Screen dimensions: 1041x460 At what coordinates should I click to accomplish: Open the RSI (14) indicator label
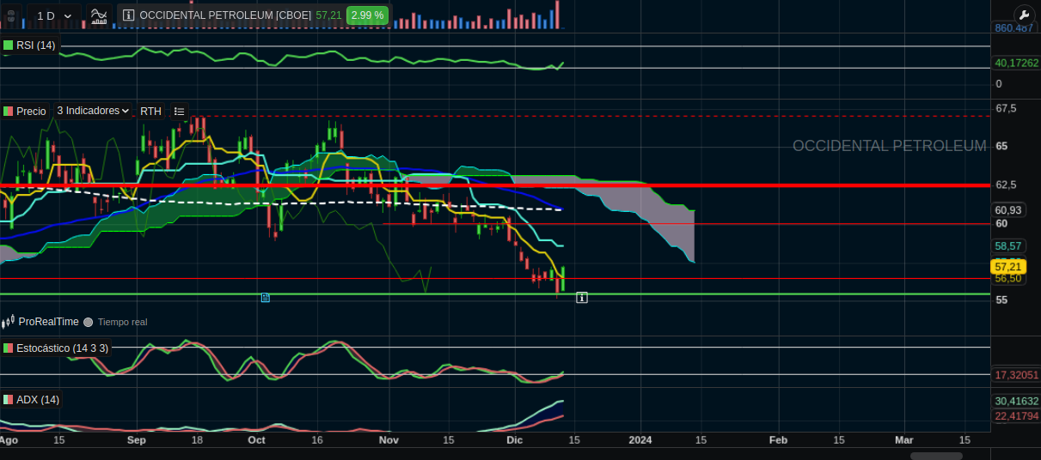point(35,45)
